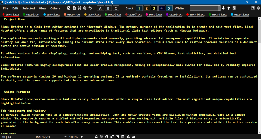Click the Undo arrow icon

[x=90, y=8]
